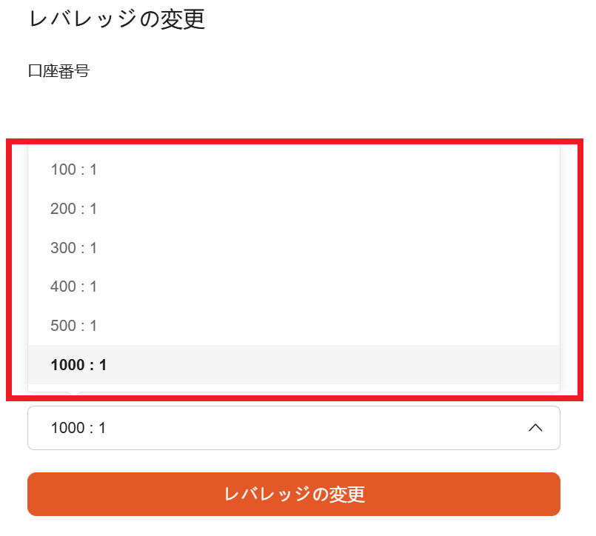
Task: Tap the 400 : 1 list entry
Action: click(74, 287)
